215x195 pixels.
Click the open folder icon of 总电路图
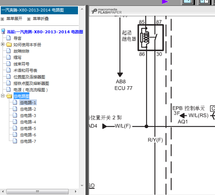pyautogui.click(x=9, y=96)
